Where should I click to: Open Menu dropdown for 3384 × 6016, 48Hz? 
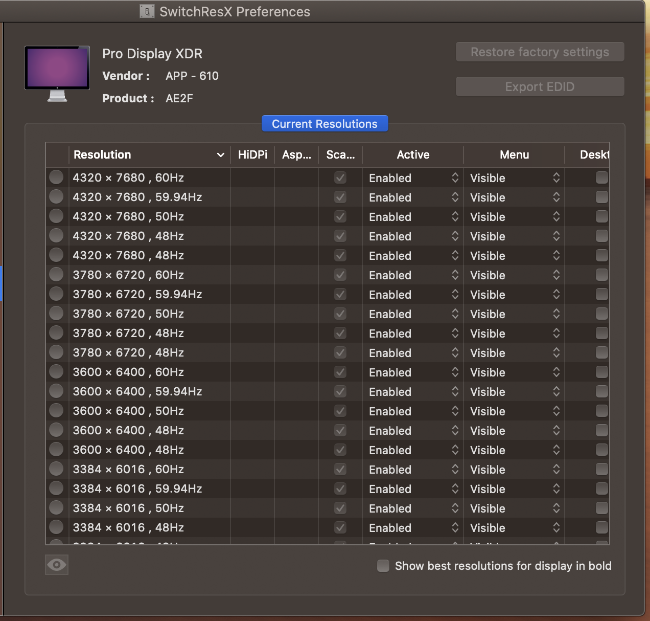(x=514, y=527)
